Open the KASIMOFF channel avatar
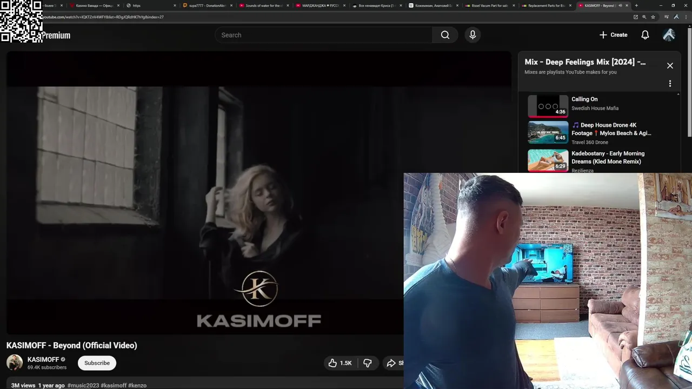Viewport: 692px width, 389px height. (15, 363)
